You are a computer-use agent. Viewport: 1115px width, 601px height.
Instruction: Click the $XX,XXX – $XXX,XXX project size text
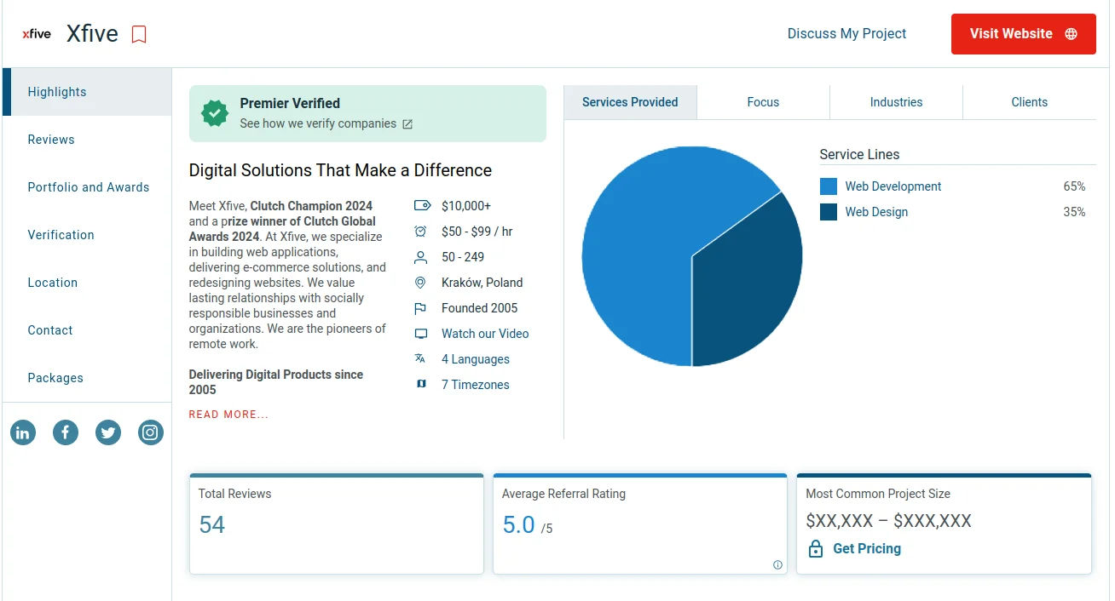coord(888,521)
